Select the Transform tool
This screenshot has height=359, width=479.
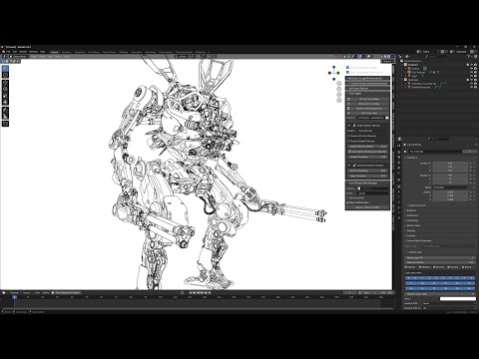5,102
